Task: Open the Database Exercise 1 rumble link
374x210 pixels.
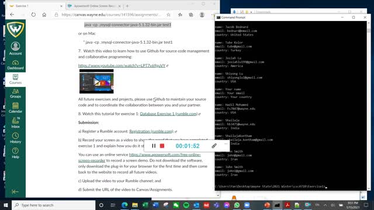Action: point(169,114)
